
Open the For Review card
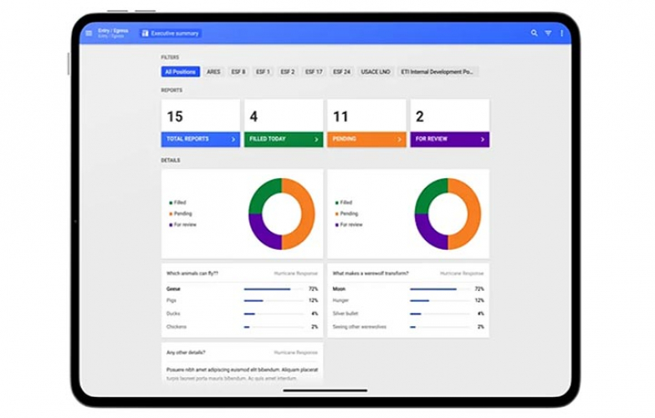[450, 123]
